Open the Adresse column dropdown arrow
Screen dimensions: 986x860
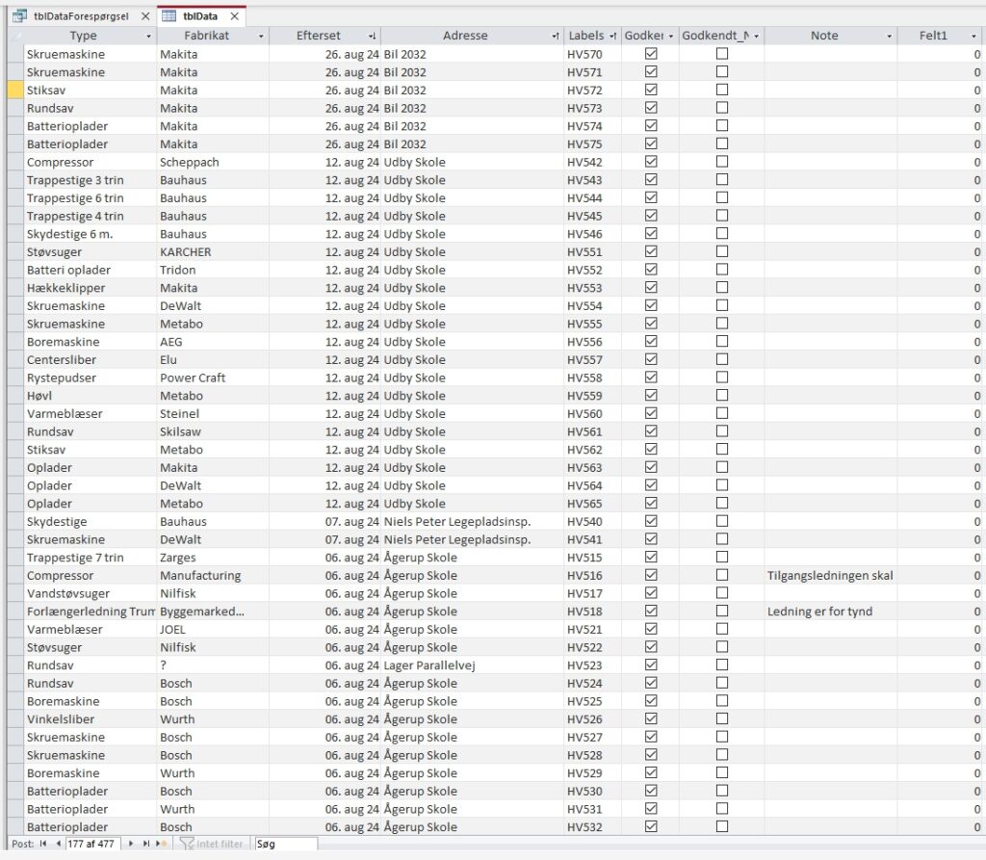point(556,37)
